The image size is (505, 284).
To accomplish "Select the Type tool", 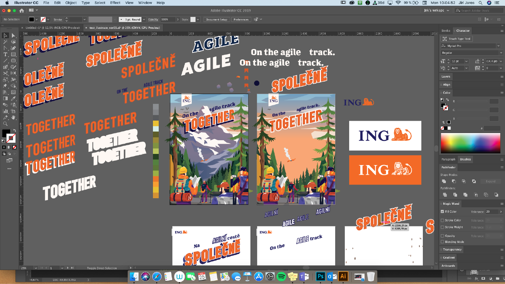I will click(x=5, y=54).
